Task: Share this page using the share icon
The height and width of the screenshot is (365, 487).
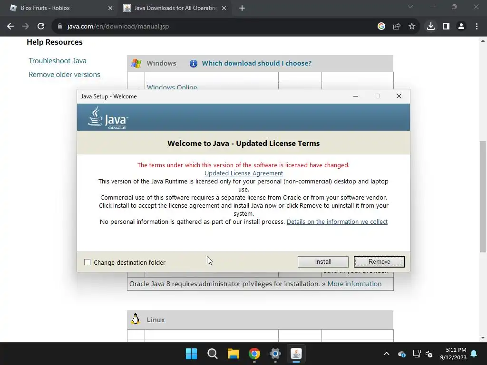Action: 396,27
